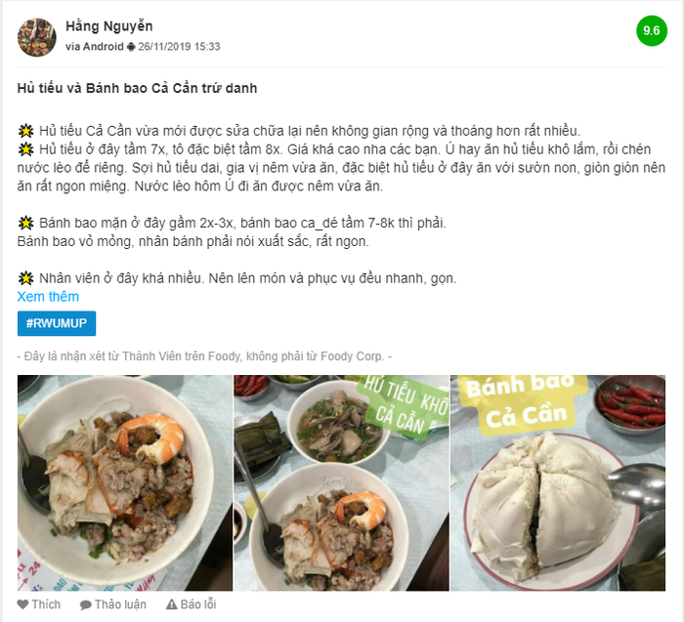Screen dimensions: 684x622
Task: Click the star bullet before Bánh bao mặn
Action: point(26,223)
